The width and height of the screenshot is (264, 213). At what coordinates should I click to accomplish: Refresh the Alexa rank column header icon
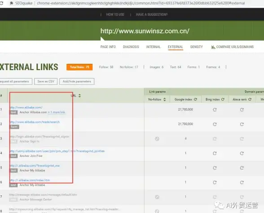250,99
